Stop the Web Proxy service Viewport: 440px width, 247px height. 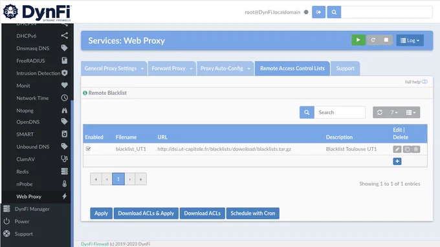coord(386,40)
